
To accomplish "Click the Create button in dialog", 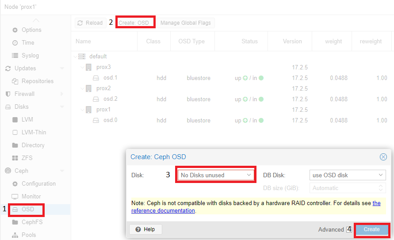I will pyautogui.click(x=371, y=229).
